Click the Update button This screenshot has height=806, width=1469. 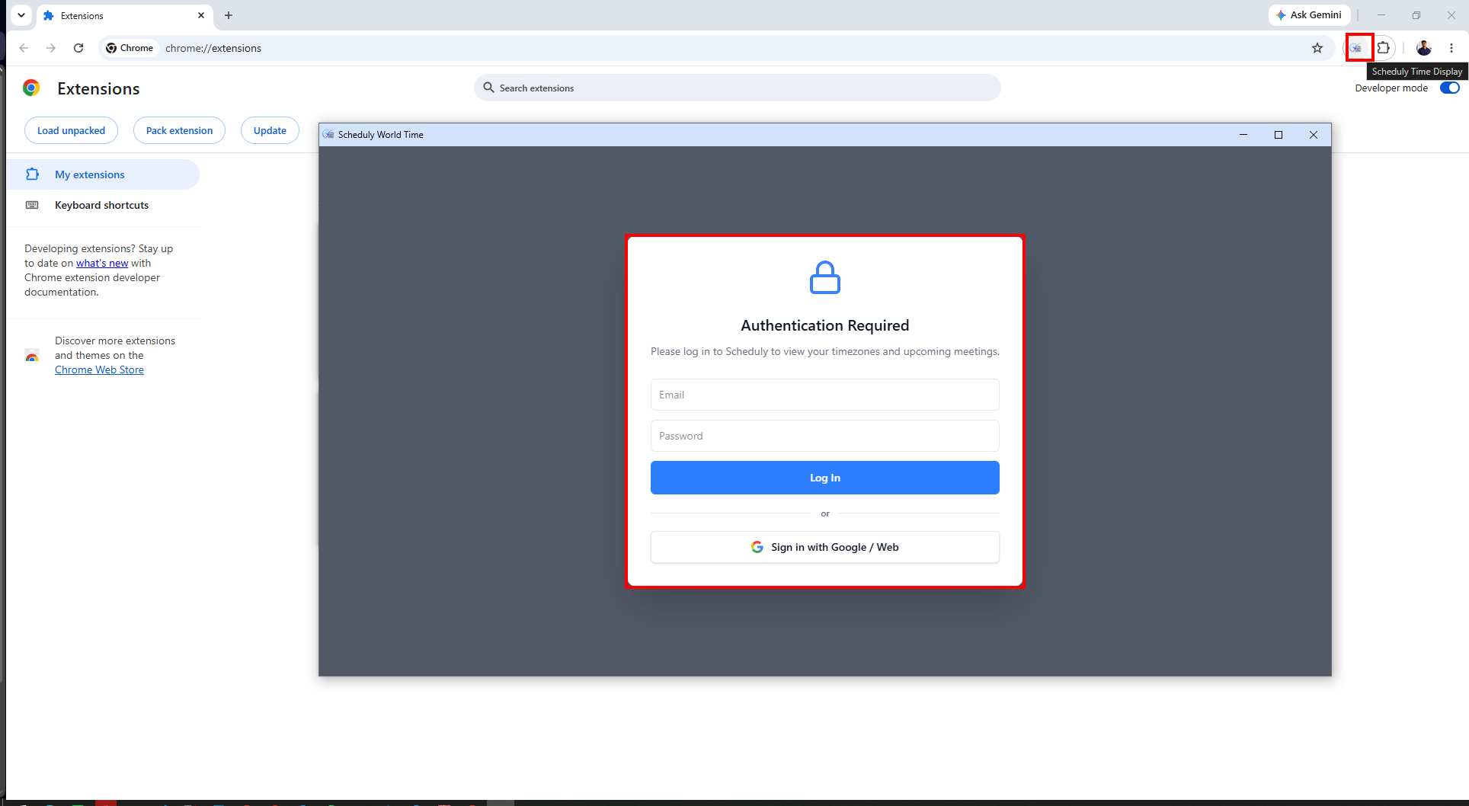pyautogui.click(x=270, y=130)
